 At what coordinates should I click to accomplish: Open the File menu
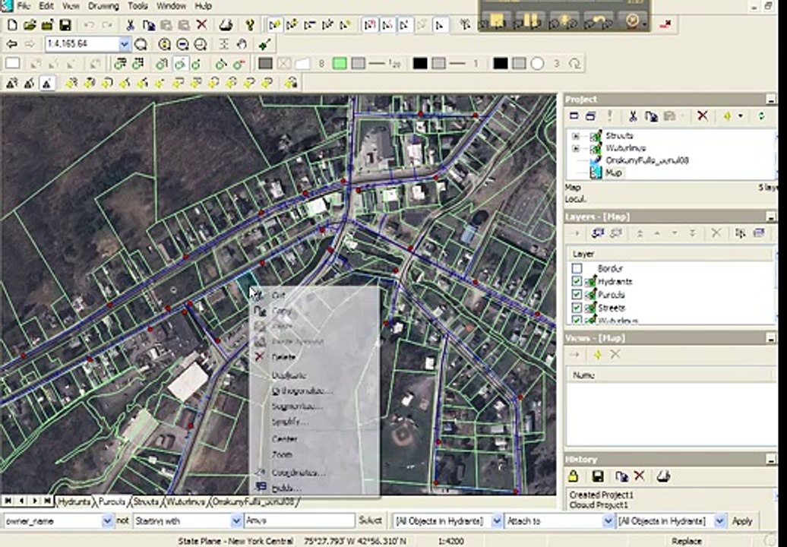point(24,6)
